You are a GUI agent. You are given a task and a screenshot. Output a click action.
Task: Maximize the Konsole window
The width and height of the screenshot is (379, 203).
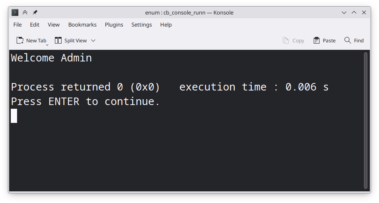coord(354,12)
